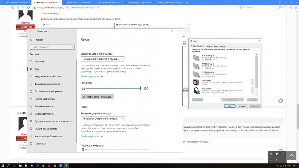Select the Наушники device in playback list
299x168 pixels.
[x=221, y=91]
